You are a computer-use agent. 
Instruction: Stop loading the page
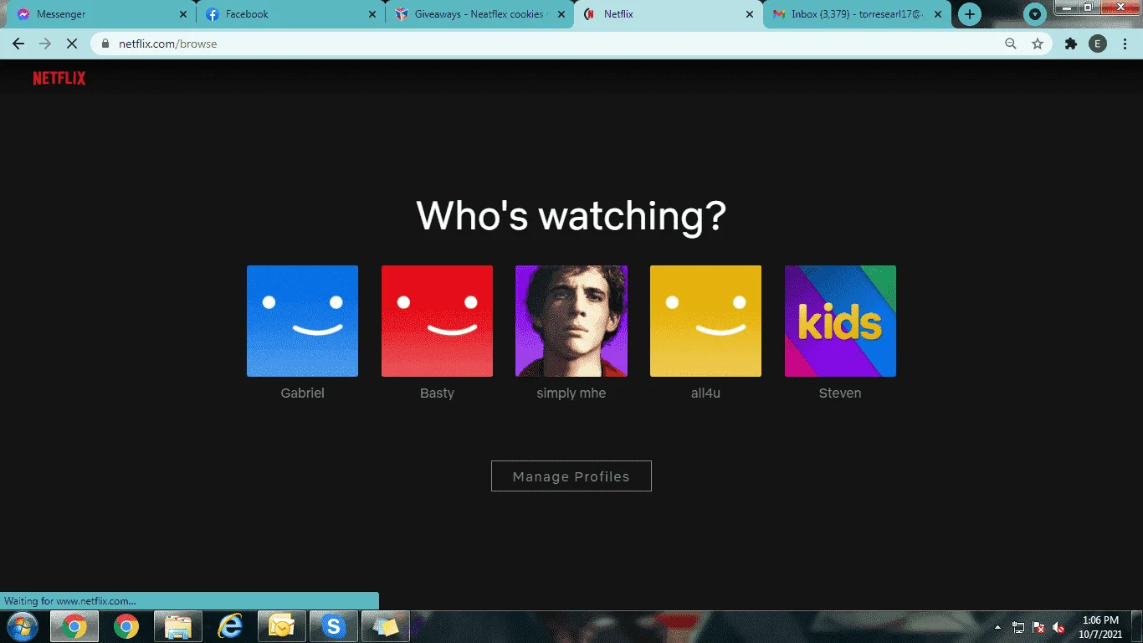72,44
